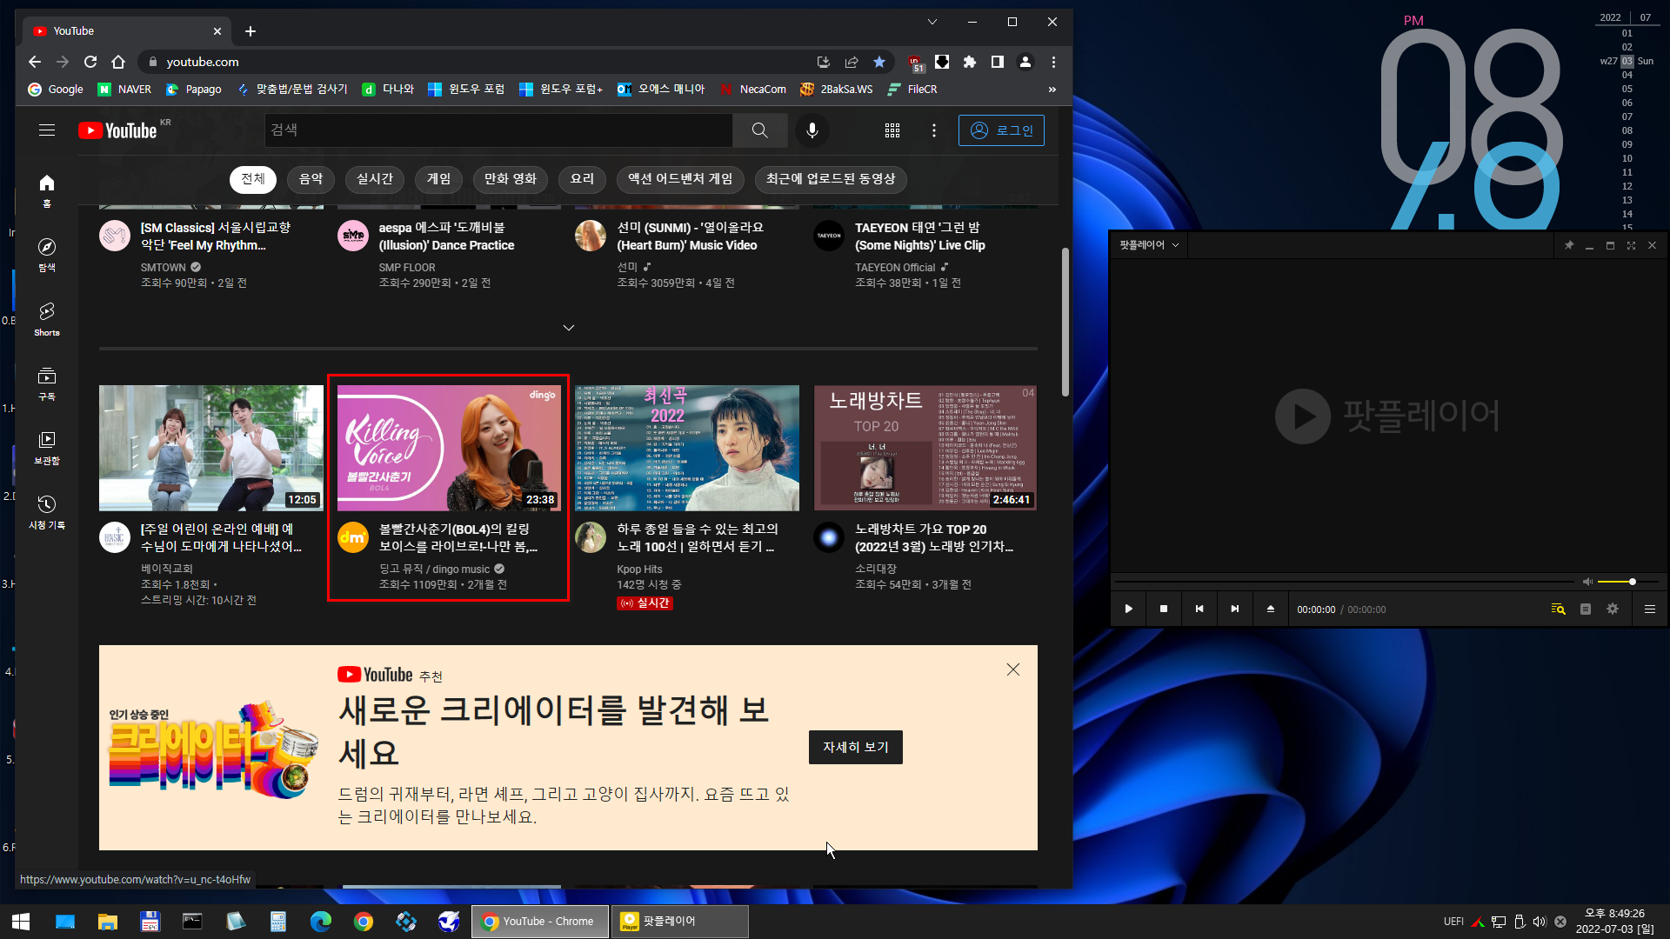Open PotPlayer settings gear
This screenshot has width=1670, height=939.
point(1613,609)
